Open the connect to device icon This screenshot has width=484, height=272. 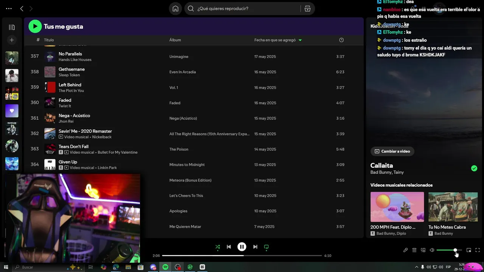423,250
